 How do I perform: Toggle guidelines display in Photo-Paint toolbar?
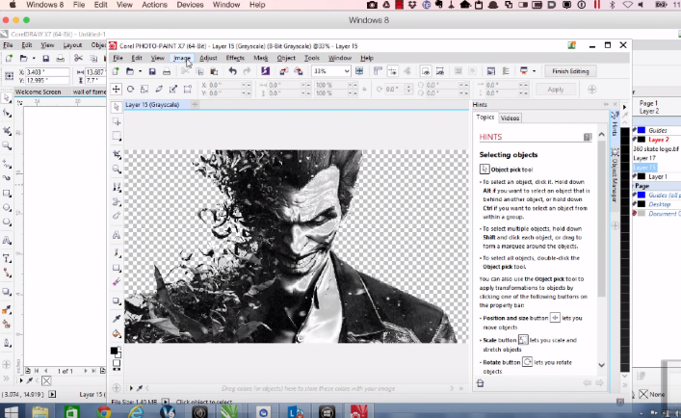point(393,71)
